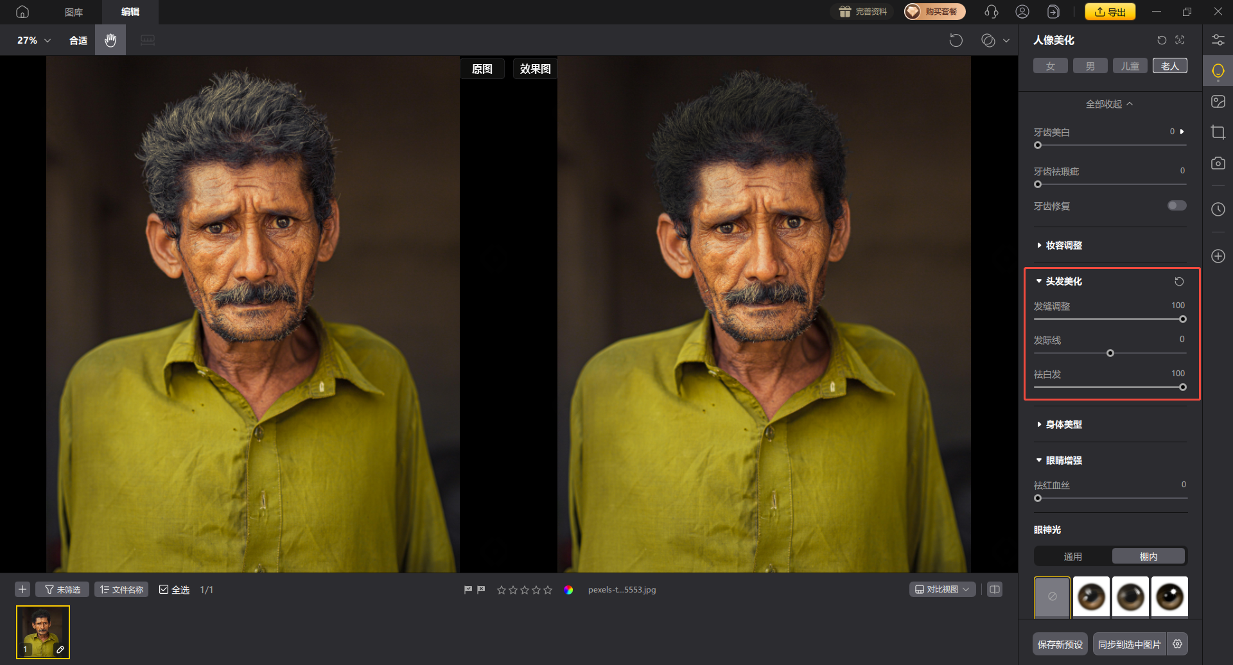Image resolution: width=1233 pixels, height=665 pixels.
Task: Open the crop tool in right sidebar
Action: pos(1218,133)
